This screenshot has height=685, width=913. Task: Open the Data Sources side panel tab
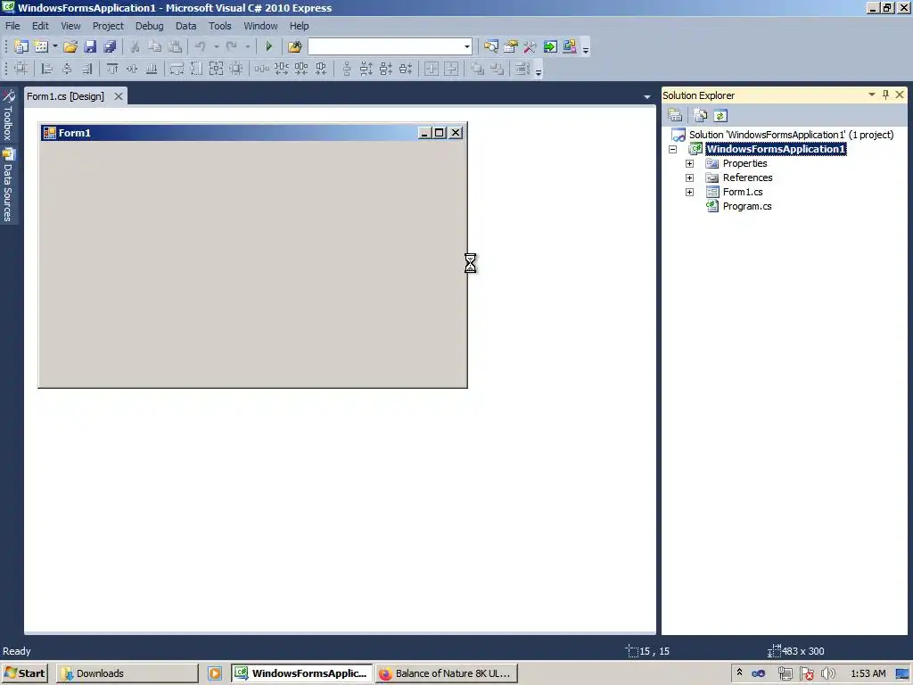[x=8, y=186]
